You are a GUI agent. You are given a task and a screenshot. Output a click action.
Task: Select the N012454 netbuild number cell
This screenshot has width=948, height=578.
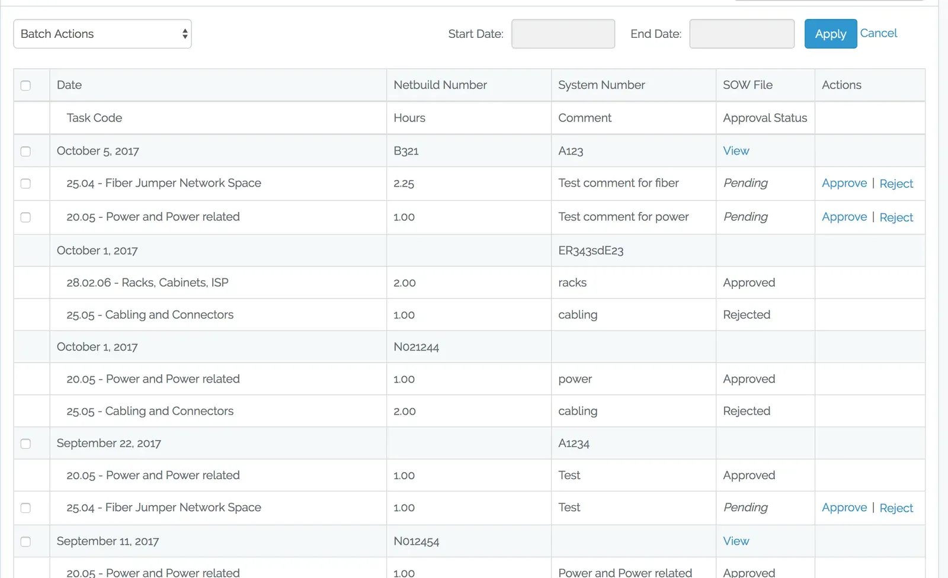point(469,541)
